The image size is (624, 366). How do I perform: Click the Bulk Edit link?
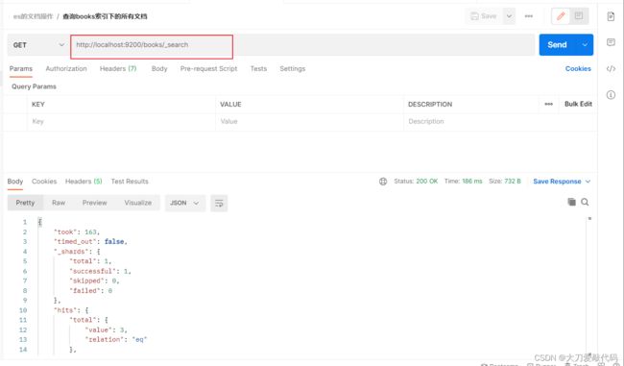tap(578, 104)
